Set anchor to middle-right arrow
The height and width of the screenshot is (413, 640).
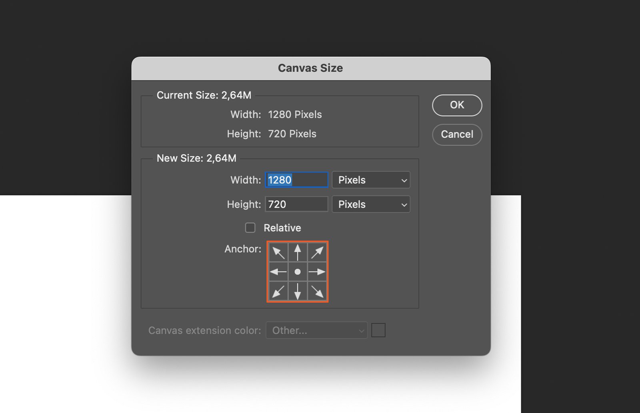point(317,272)
